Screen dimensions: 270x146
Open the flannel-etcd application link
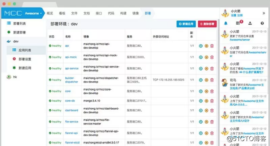tap(72, 142)
